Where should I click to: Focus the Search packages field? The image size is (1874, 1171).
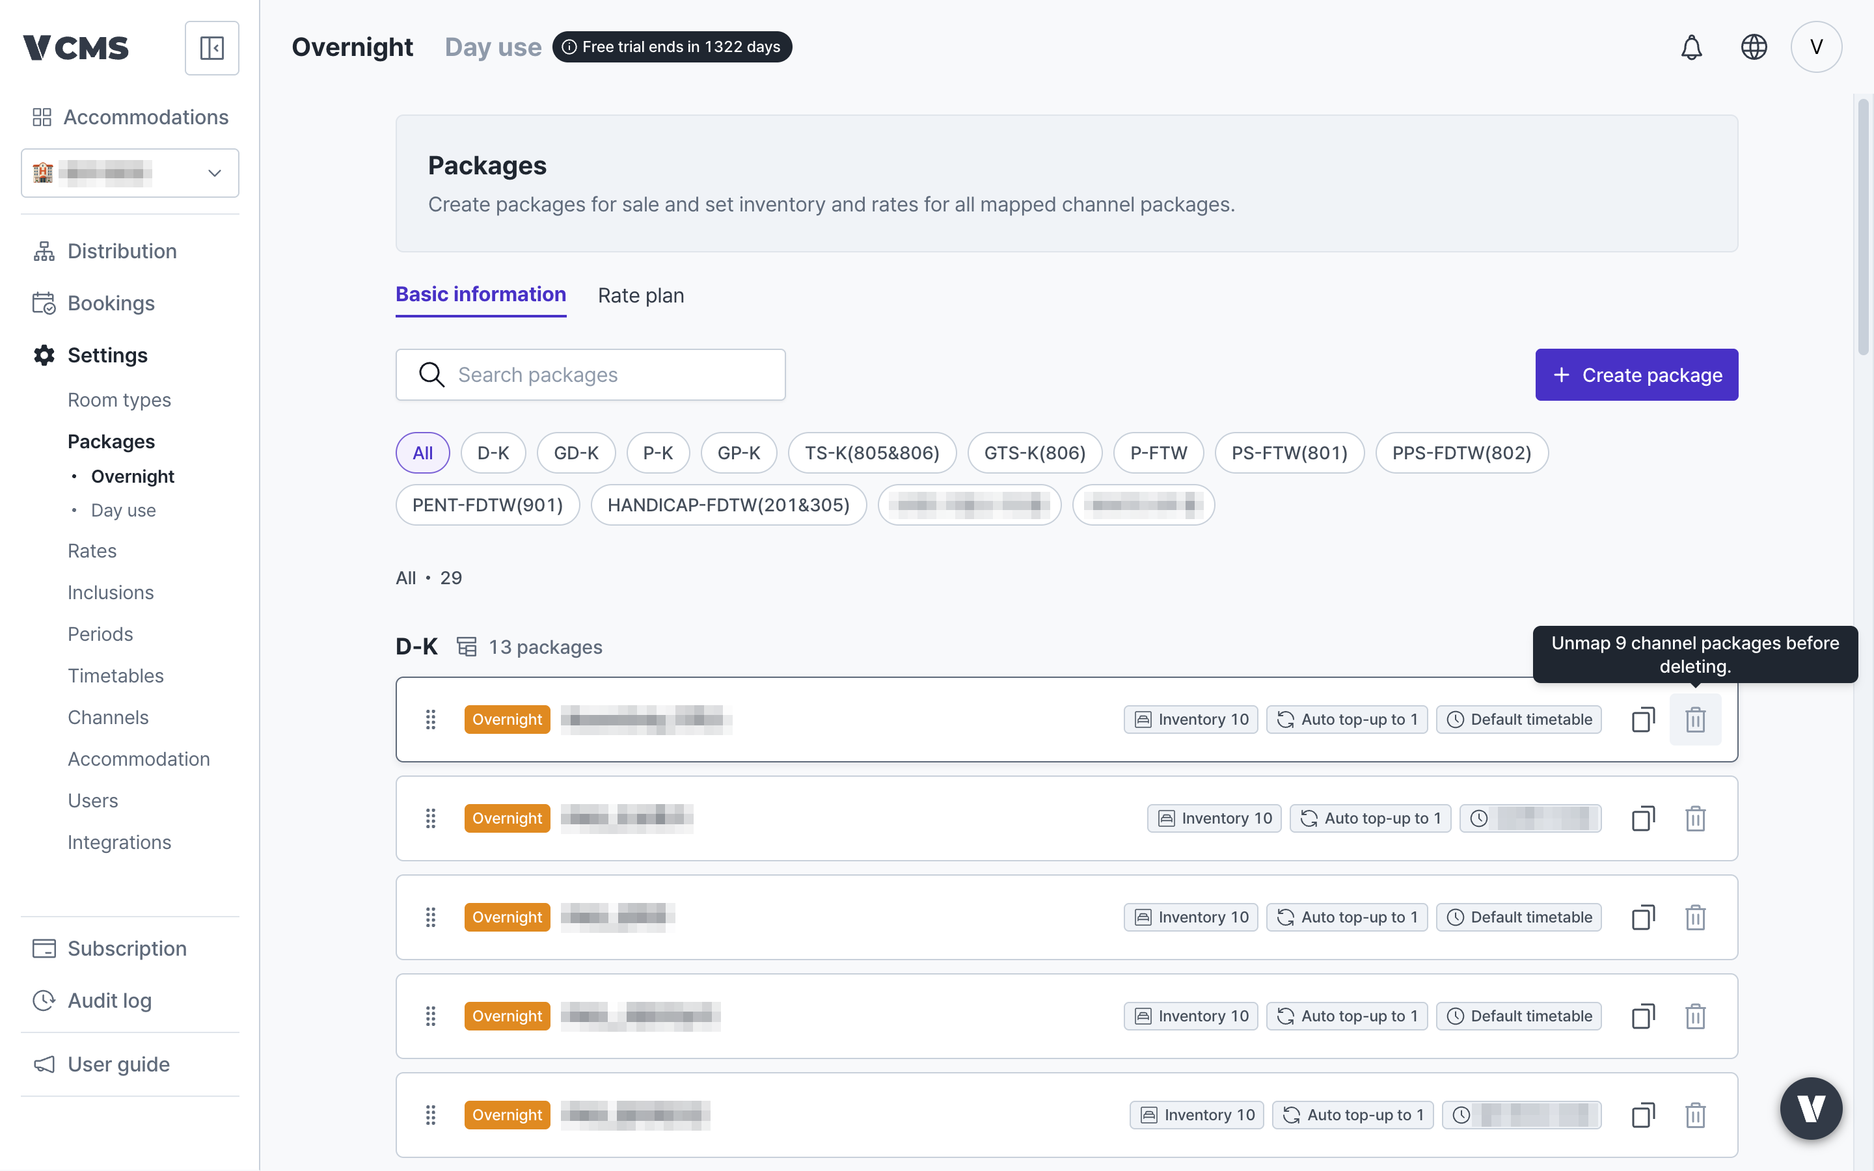[x=591, y=375]
